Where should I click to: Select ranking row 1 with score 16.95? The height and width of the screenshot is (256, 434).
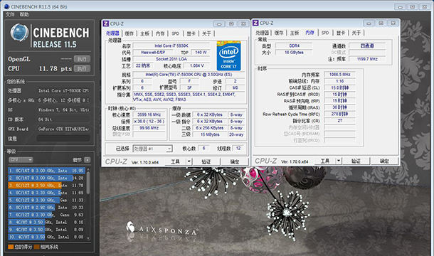tap(46, 171)
